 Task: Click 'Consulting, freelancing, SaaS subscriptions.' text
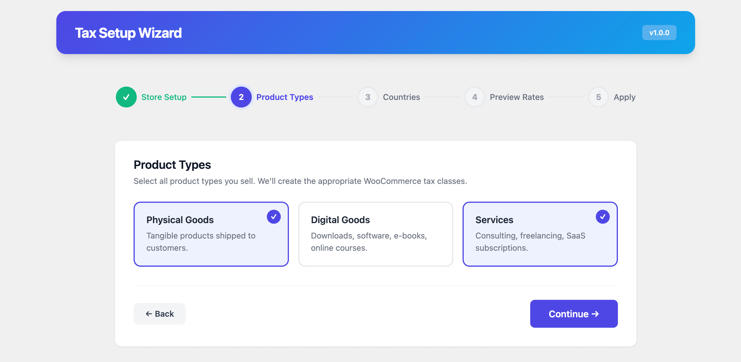click(x=530, y=242)
